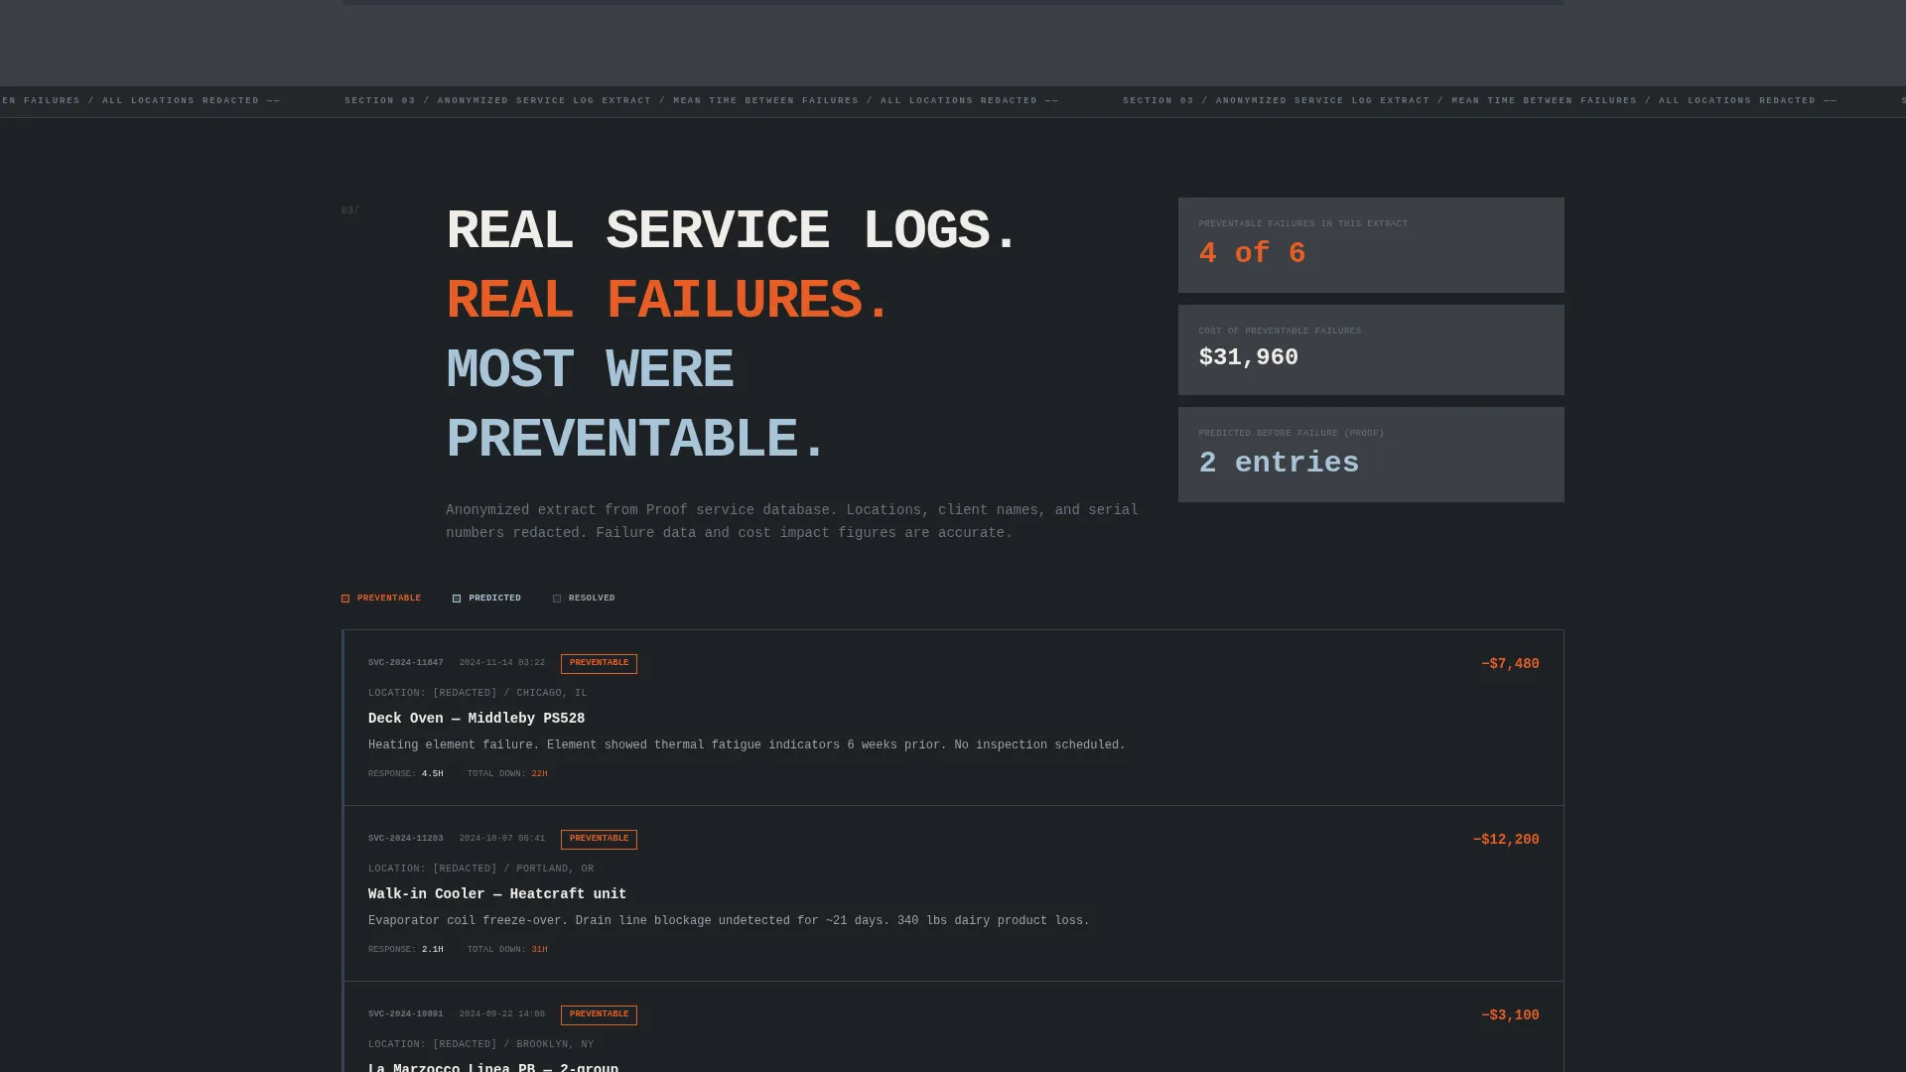Viewport: 1906px width, 1072px height.
Task: Click the PREVENTABLE badge on SVC-2024-11847
Action: (599, 663)
